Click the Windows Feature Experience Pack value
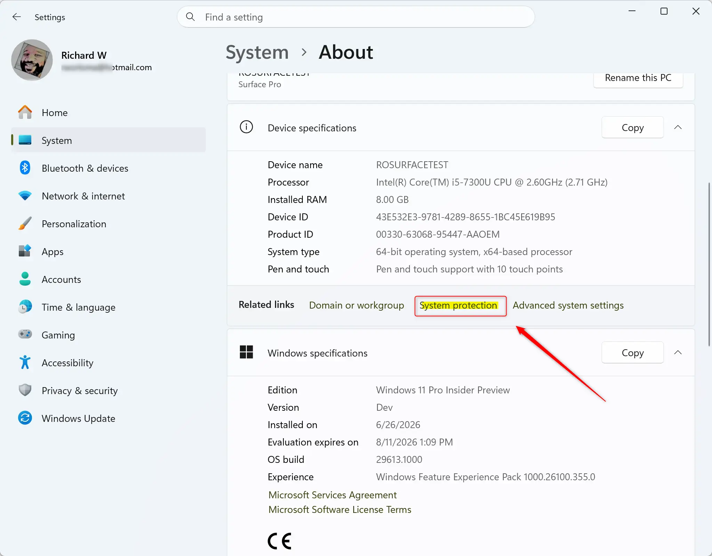This screenshot has height=556, width=712. pos(486,477)
